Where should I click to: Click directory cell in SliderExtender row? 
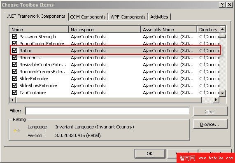pos(209,79)
